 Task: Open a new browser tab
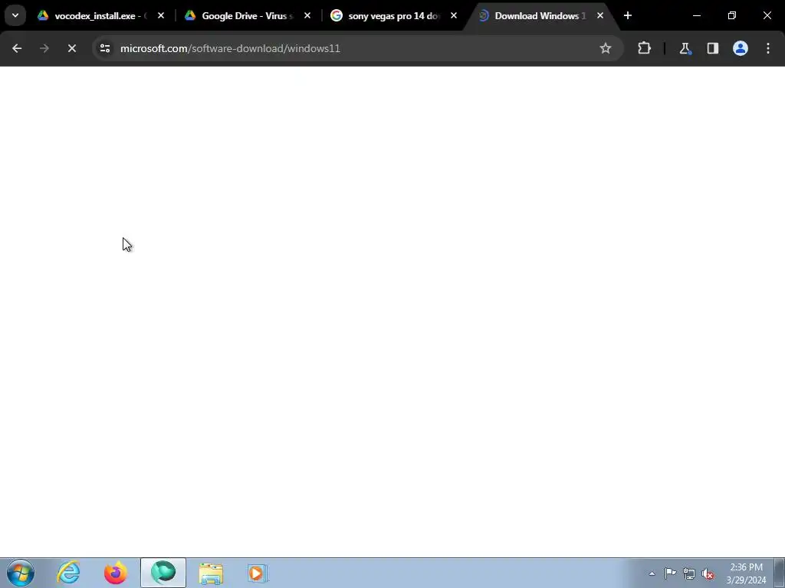click(x=628, y=15)
